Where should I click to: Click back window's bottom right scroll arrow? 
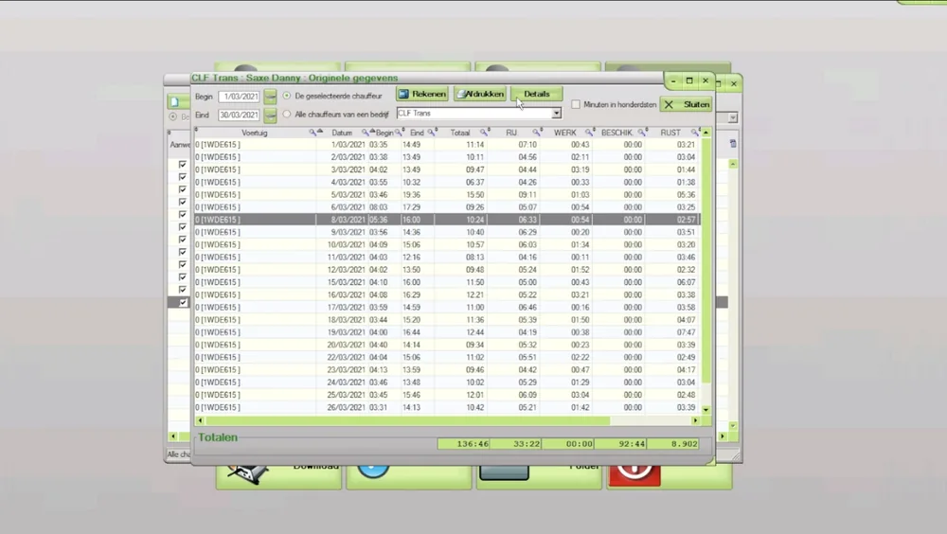pyautogui.click(x=723, y=436)
